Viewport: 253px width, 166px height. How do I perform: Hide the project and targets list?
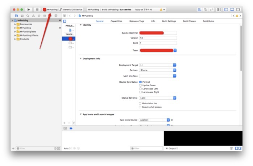click(65, 21)
